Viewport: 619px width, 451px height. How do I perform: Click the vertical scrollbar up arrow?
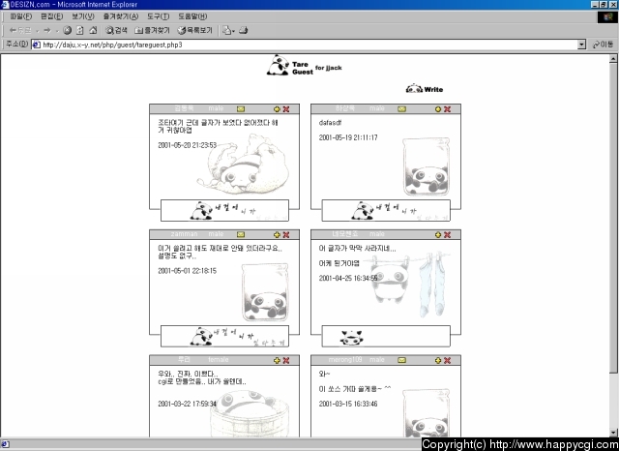pyautogui.click(x=613, y=58)
